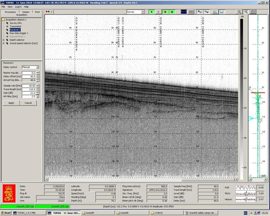Open the Windows Start menu
This screenshot has height=216, width=270.
[6, 213]
